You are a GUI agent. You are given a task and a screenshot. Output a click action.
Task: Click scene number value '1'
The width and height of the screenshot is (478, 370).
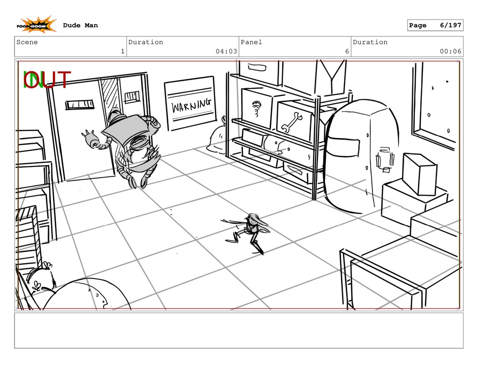point(123,51)
